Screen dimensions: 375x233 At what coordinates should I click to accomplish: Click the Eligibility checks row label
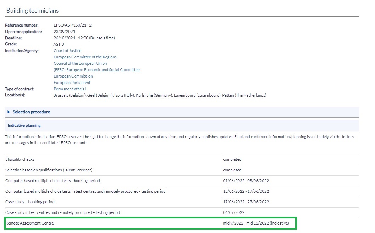20,159
